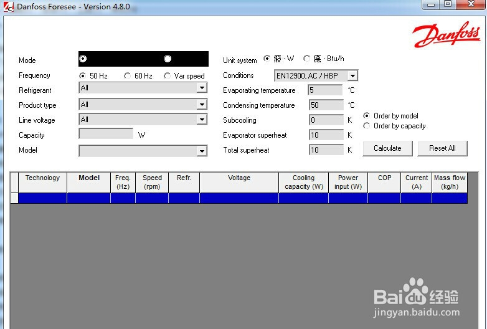
Task: Click the Condensing temperature field
Action: [326, 105]
